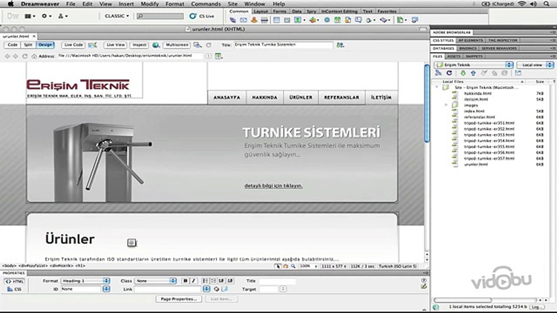Switch to Split view
This screenshot has height=313, width=557.
(28, 45)
